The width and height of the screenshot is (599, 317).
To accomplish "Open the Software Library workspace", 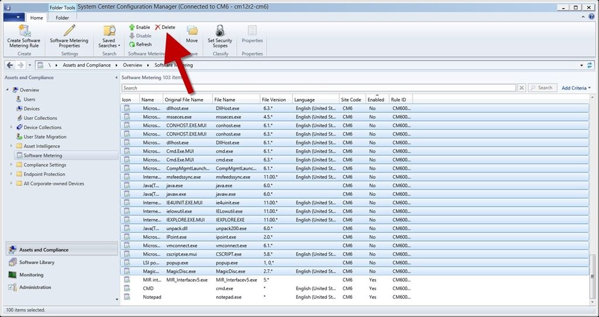I will pyautogui.click(x=61, y=263).
